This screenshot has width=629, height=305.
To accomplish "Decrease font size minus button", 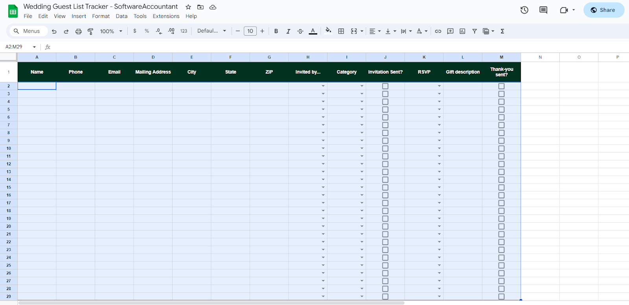I will point(238,31).
